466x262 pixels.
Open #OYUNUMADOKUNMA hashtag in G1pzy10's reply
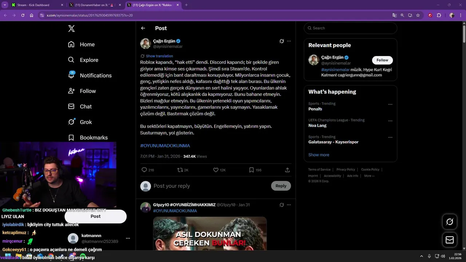175,211
